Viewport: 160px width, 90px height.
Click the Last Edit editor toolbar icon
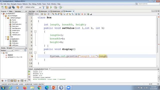[42, 14]
